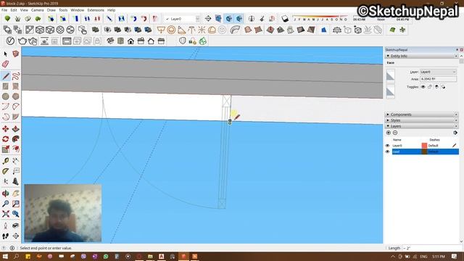The image size is (464, 261).
Task: Click the green tree toolbar icon
Action: (7, 19)
